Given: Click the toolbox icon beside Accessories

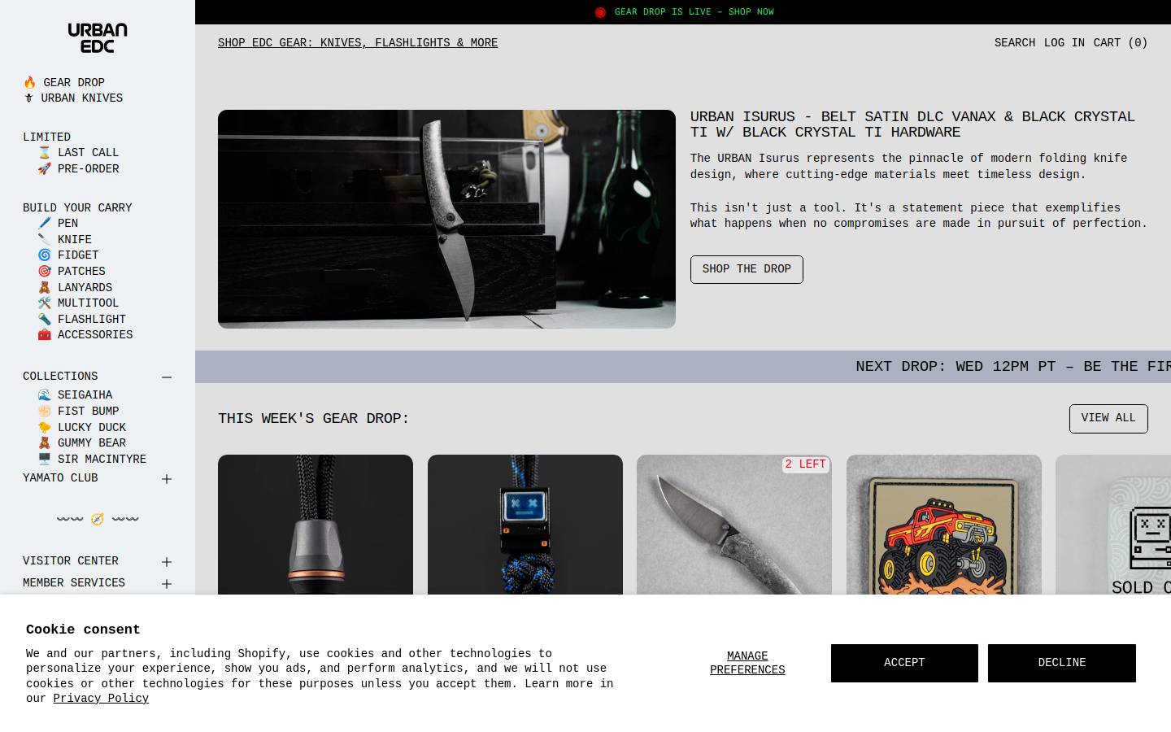Looking at the screenshot, I should tap(44, 335).
